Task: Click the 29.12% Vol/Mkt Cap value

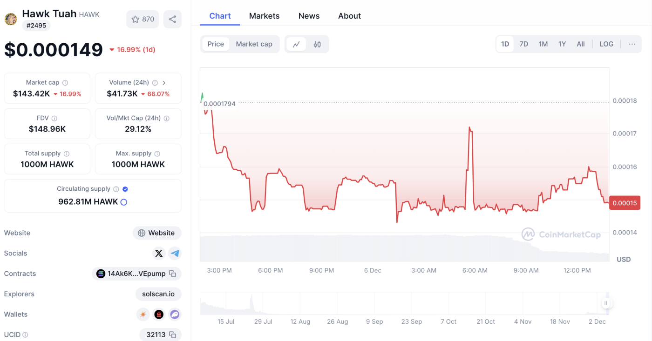Action: coord(138,129)
